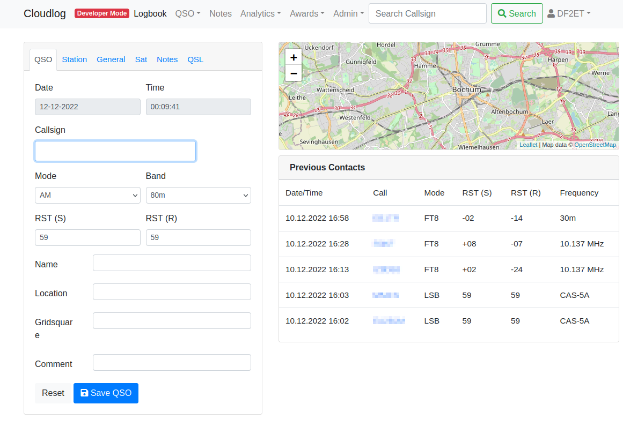
Task: Click the save disk icon on Save QSO
Action: click(x=85, y=393)
